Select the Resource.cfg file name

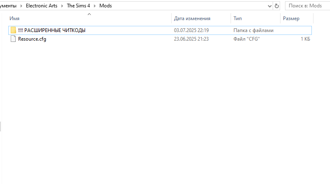[32, 39]
